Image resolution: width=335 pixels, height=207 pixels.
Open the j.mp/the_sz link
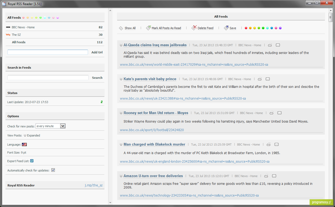[x=94, y=185]
